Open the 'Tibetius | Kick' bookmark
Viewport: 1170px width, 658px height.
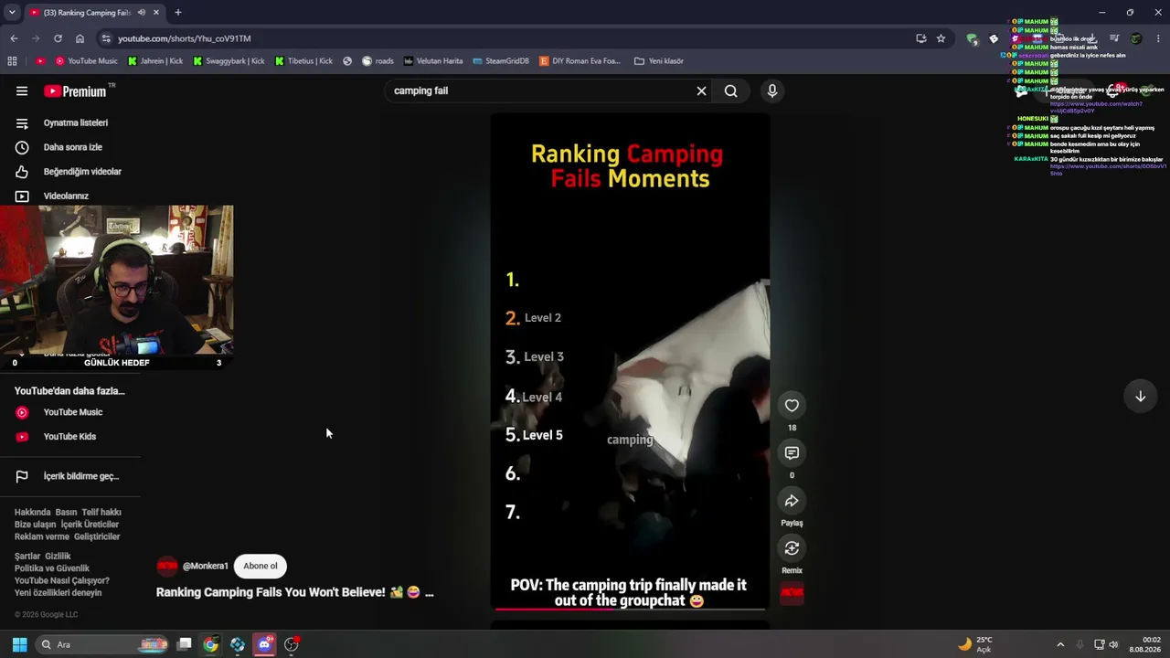[303, 61]
